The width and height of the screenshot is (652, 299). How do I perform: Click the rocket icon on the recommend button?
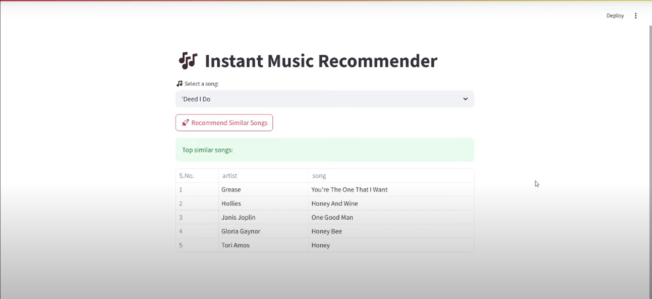pyautogui.click(x=185, y=123)
